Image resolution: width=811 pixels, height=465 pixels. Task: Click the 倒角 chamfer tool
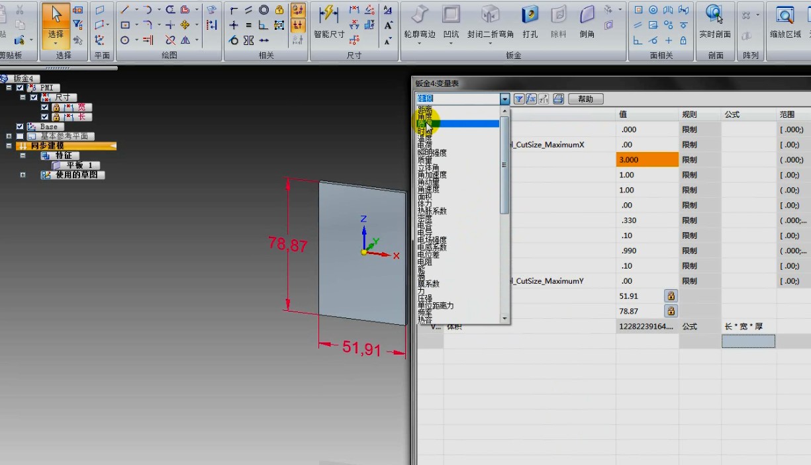pyautogui.click(x=587, y=22)
